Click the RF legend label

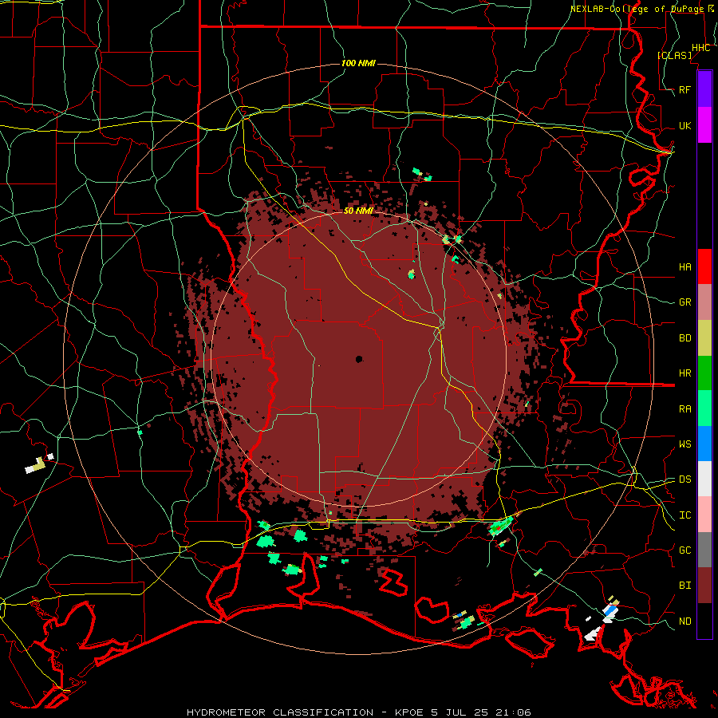[x=685, y=89]
